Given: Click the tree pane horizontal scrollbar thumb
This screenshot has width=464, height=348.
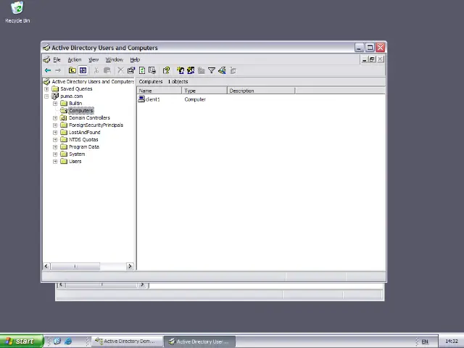Looking at the screenshot, I should pyautogui.click(x=75, y=266).
